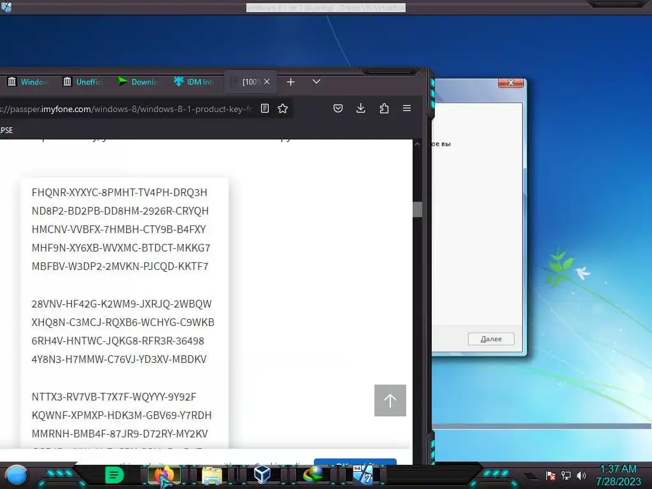This screenshot has height=489, width=652.
Task: Click product key 6RH4V-HNTWC-JQKG8-RFR3R-36498
Action: [x=118, y=341]
